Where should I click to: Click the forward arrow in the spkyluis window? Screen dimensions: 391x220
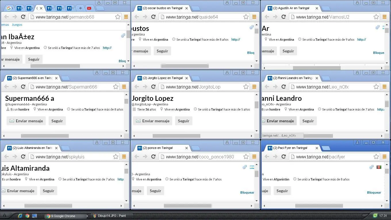click(x=15, y=157)
